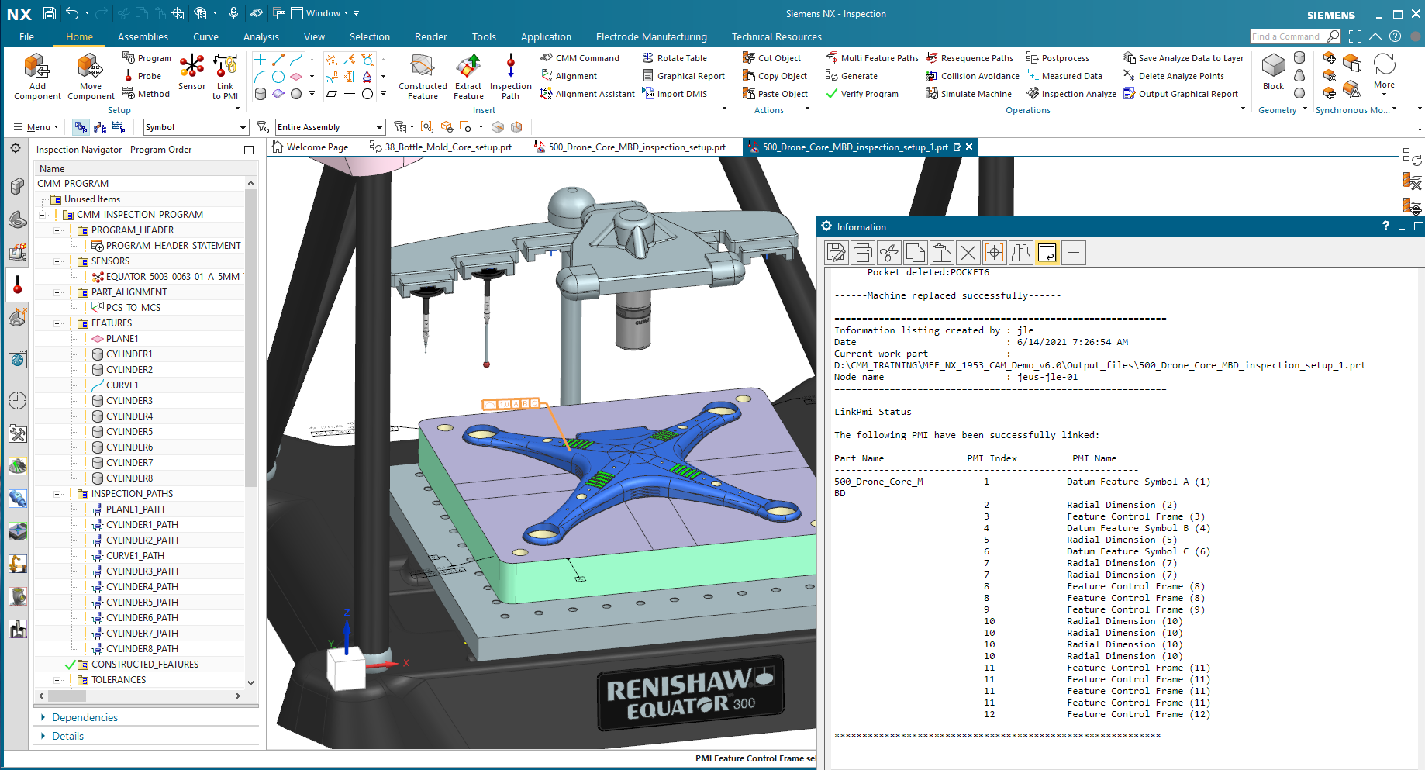Click the Block geometry icon
The width and height of the screenshot is (1425, 770).
tap(1273, 66)
